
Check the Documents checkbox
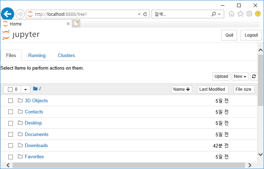point(11,134)
